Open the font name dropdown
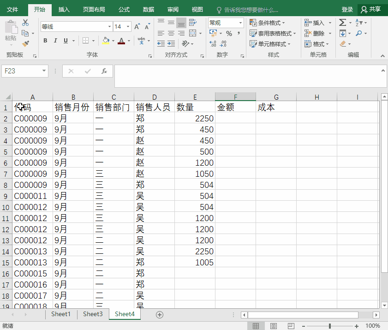The image size is (388, 330). [109, 26]
